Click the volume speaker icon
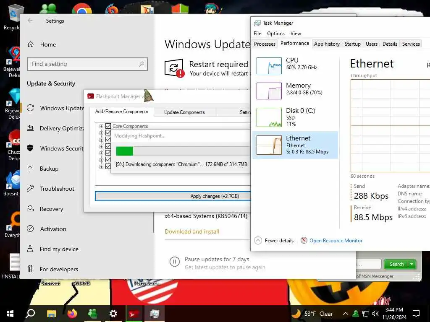Viewport: 430px width, 322px height. coord(375,314)
